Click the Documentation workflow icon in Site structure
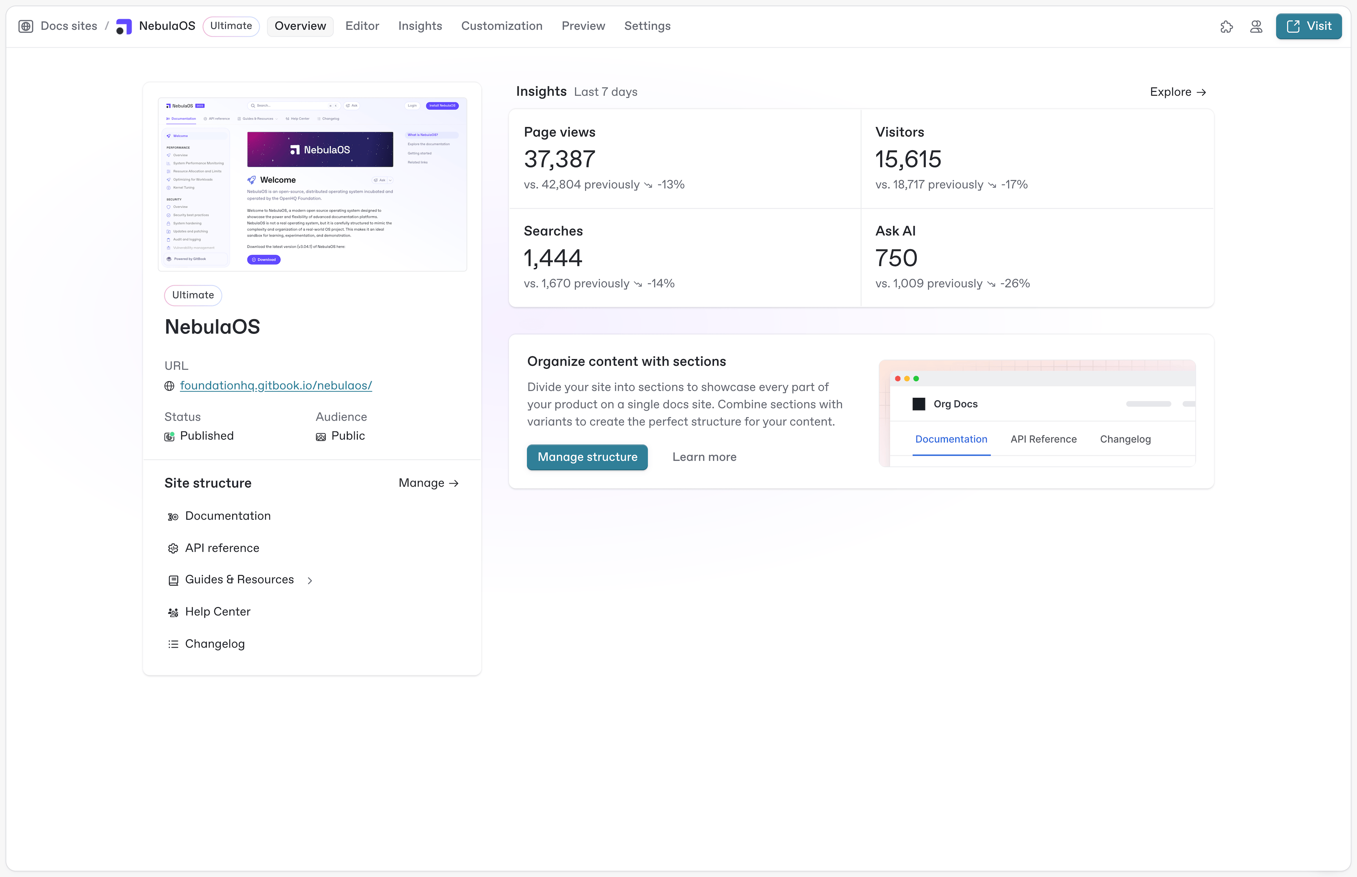This screenshot has height=877, width=1357. click(x=173, y=516)
